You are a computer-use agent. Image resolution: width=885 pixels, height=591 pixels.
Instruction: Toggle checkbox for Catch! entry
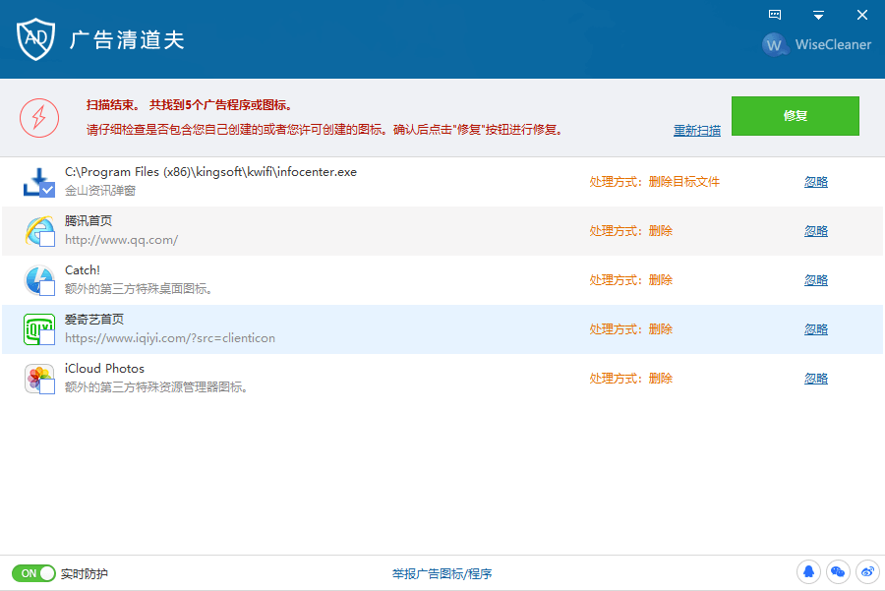(47, 288)
